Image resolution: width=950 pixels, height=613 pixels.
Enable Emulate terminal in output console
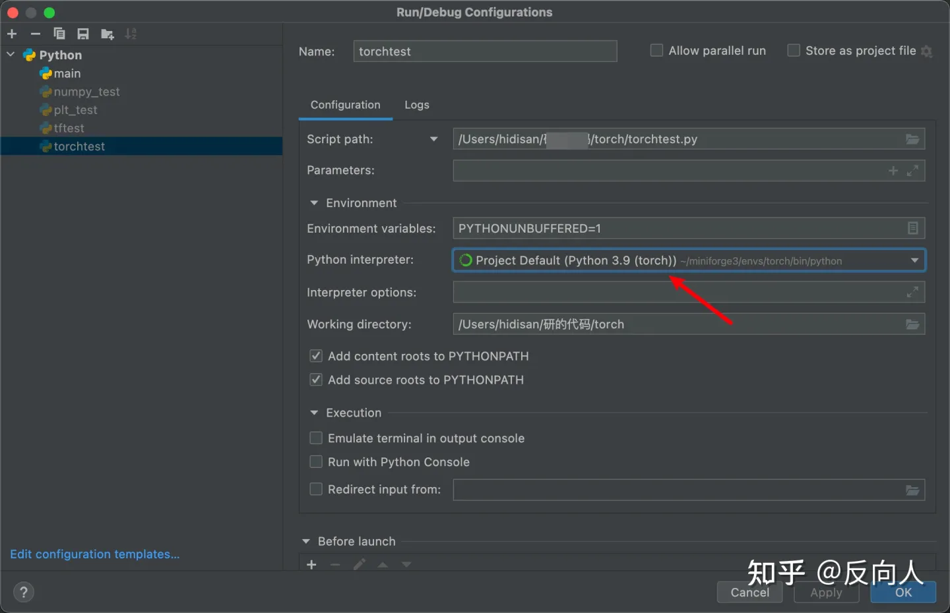(316, 438)
